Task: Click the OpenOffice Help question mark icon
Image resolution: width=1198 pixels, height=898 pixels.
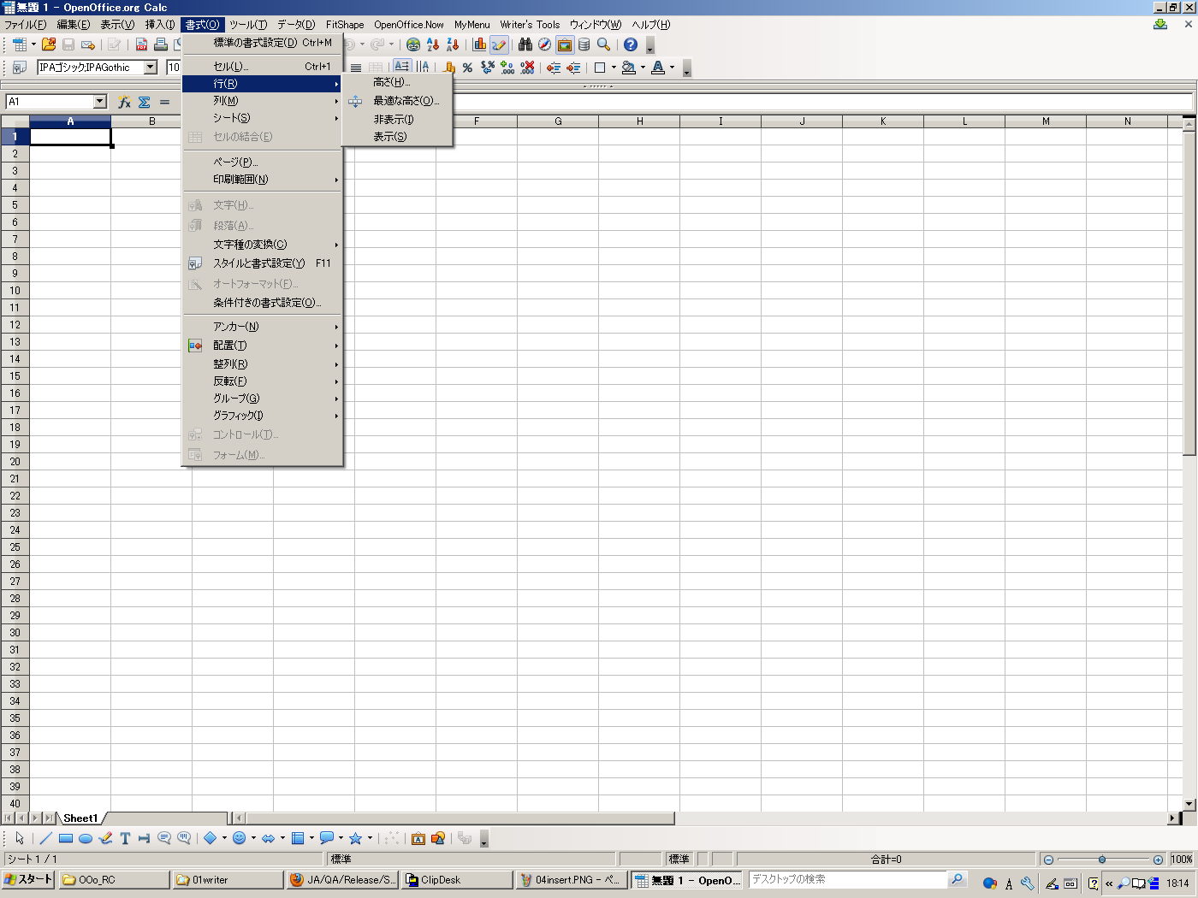Action: click(x=631, y=44)
